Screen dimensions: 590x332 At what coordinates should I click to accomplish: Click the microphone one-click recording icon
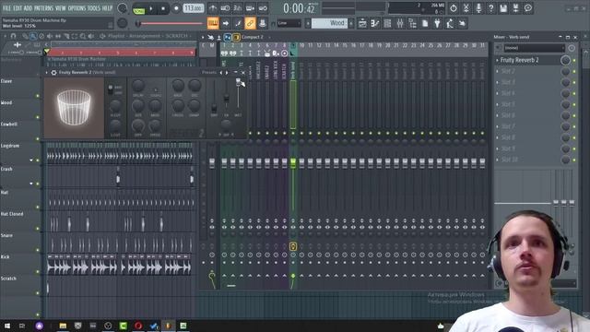[478, 8]
